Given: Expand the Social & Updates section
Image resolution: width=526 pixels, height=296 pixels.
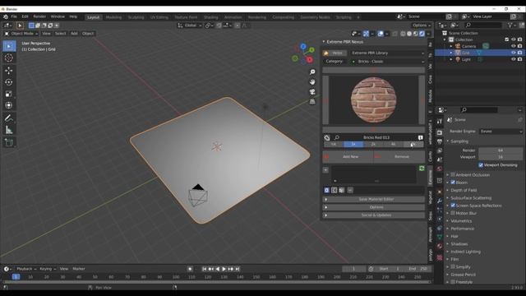Looking at the screenshot, I should [374, 215].
